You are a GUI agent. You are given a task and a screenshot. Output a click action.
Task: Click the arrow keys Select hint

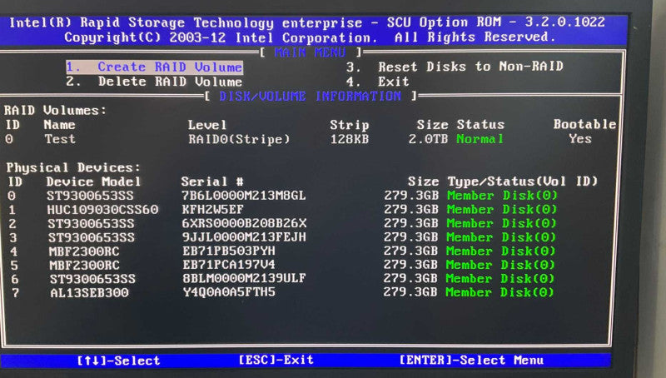tap(118, 361)
